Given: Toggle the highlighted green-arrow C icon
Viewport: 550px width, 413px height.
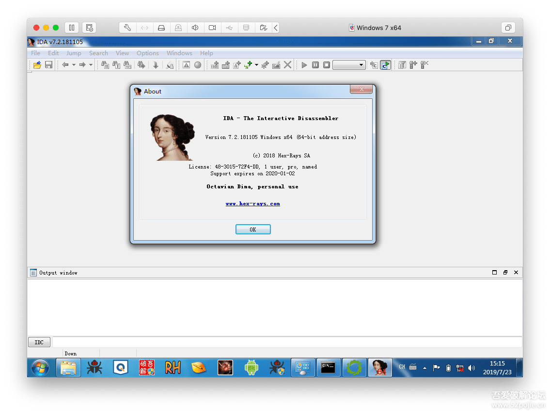Looking at the screenshot, I should (386, 65).
